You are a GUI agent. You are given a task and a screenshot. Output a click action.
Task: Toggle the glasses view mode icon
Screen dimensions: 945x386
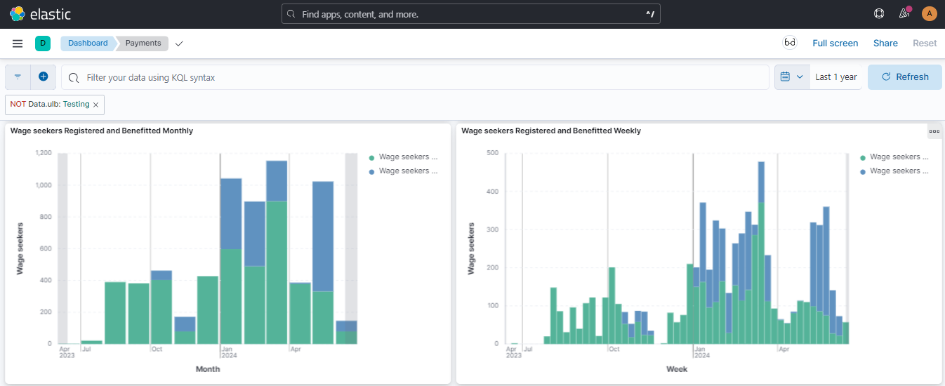[790, 43]
